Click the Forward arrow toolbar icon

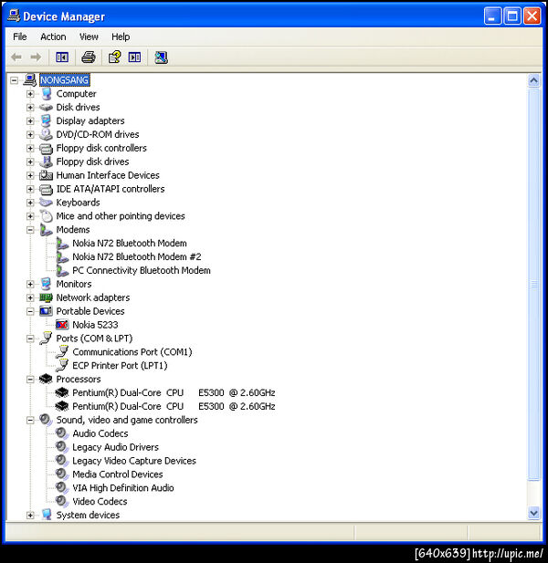click(x=36, y=57)
